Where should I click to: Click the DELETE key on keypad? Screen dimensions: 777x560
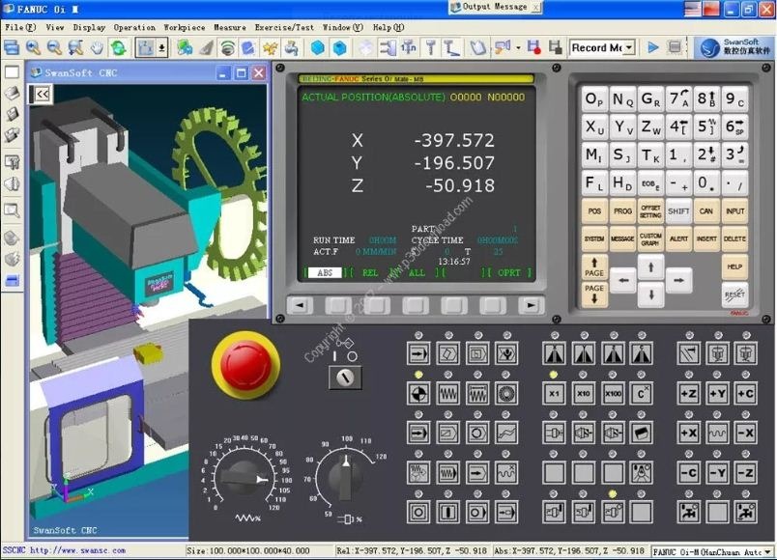[734, 238]
